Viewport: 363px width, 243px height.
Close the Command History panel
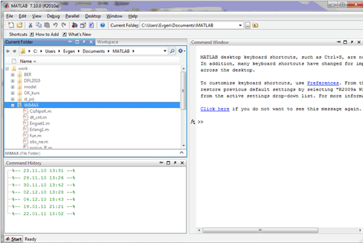[x=182, y=163]
